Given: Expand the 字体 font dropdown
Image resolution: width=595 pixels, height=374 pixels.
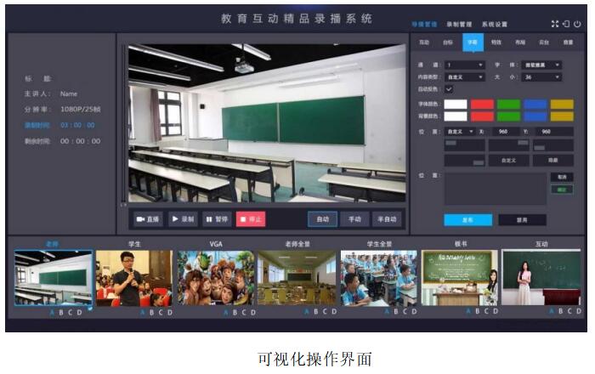Looking at the screenshot, I should click(542, 65).
